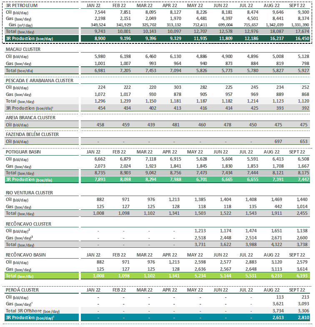The image size is (315, 327).
Task: Click the Potiguar gas value 2,073
Action: click(x=100, y=166)
